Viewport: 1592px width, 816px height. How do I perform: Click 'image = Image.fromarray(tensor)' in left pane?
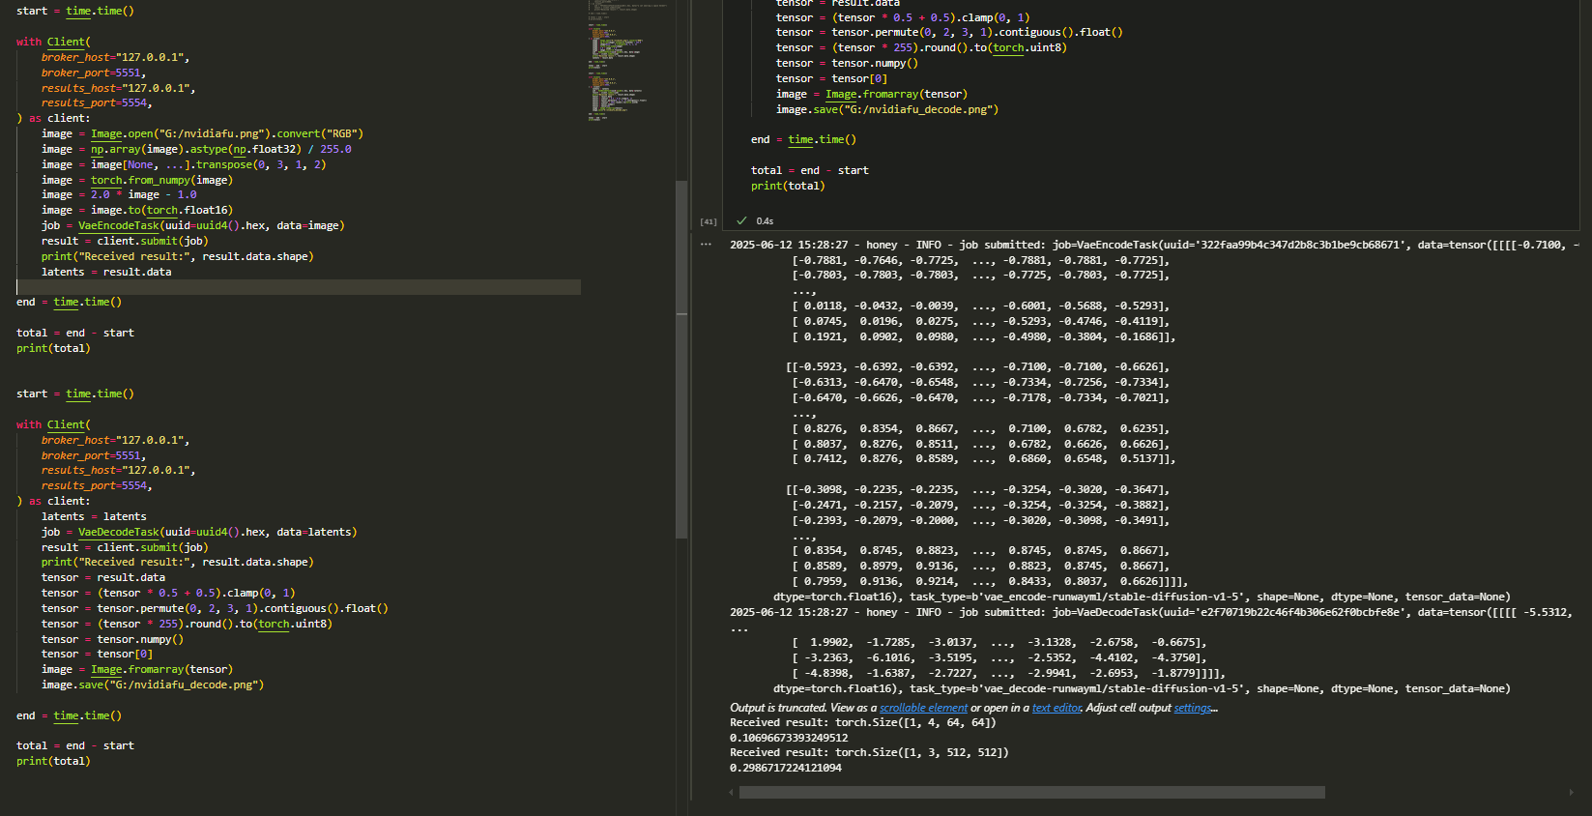point(137,669)
